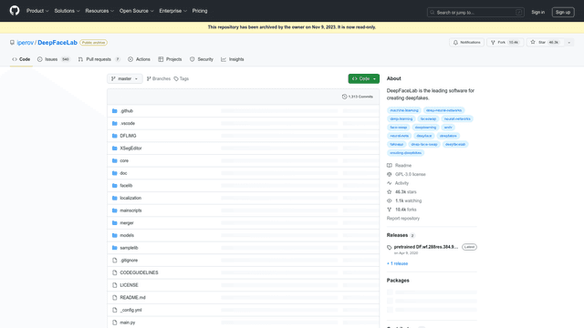Open the mainscripts folder name
The image size is (584, 328).
pos(130,210)
